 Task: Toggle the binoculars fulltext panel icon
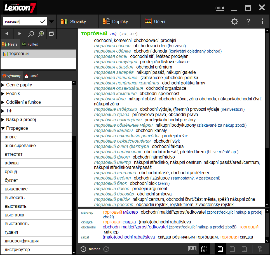click(x=204, y=249)
